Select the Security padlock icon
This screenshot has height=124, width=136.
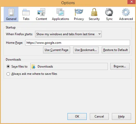(94, 12)
